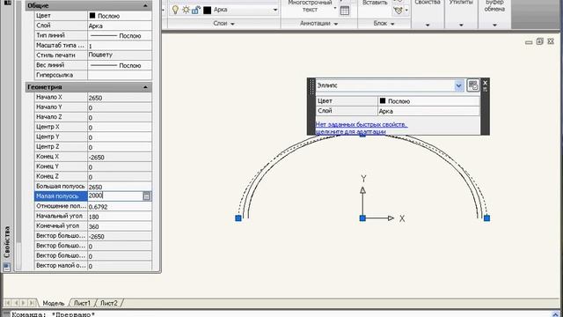Viewport: 563px width, 317px height.
Task: Collapse the Общие section
Action: click(x=145, y=5)
